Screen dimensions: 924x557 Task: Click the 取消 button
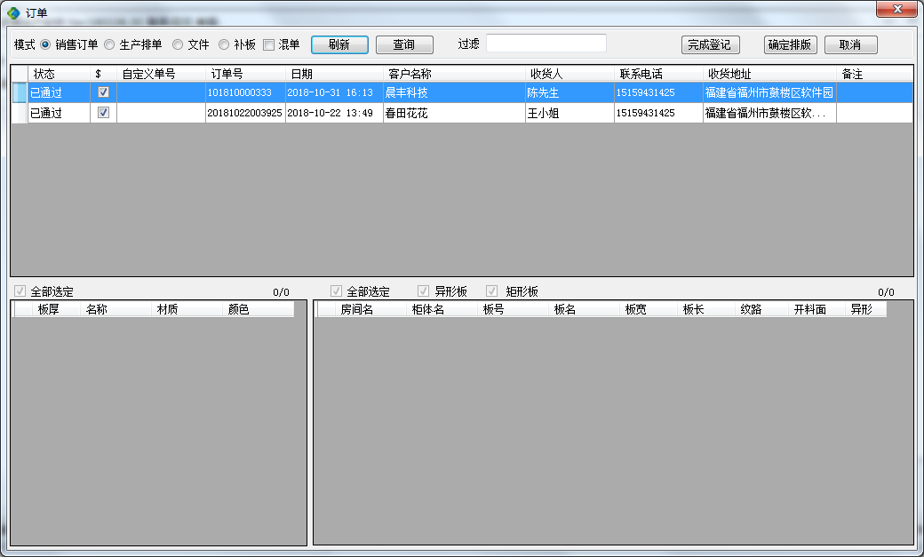[850, 44]
